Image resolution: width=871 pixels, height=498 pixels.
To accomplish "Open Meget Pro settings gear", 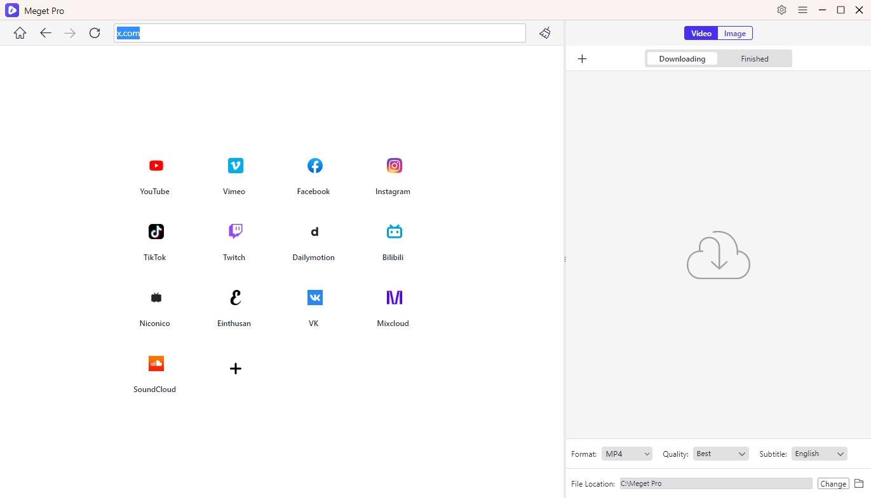I will (x=781, y=10).
